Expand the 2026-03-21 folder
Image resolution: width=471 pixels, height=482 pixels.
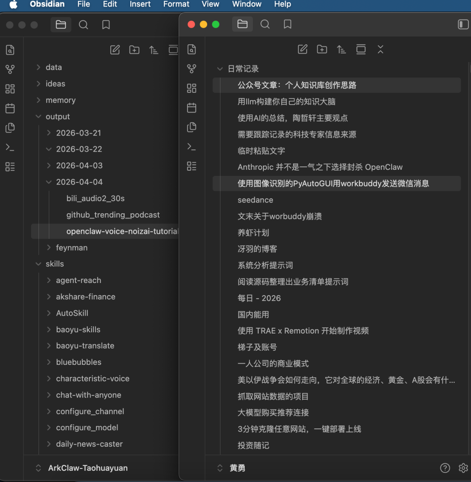49,132
